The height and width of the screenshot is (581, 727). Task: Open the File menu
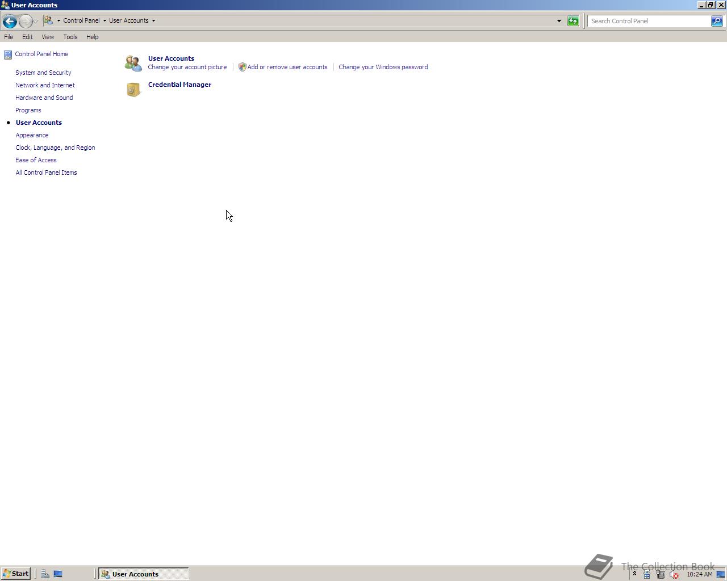(x=9, y=37)
